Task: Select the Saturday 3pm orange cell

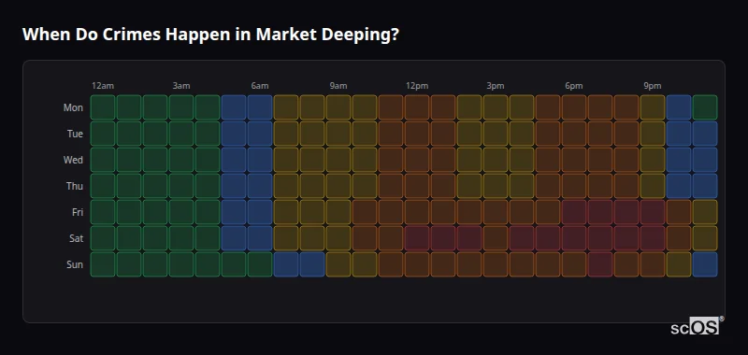Action: (496, 238)
